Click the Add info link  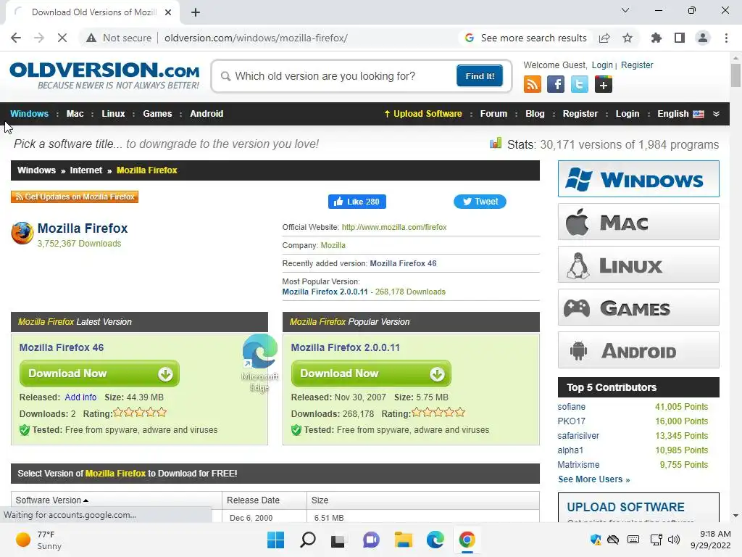80,397
